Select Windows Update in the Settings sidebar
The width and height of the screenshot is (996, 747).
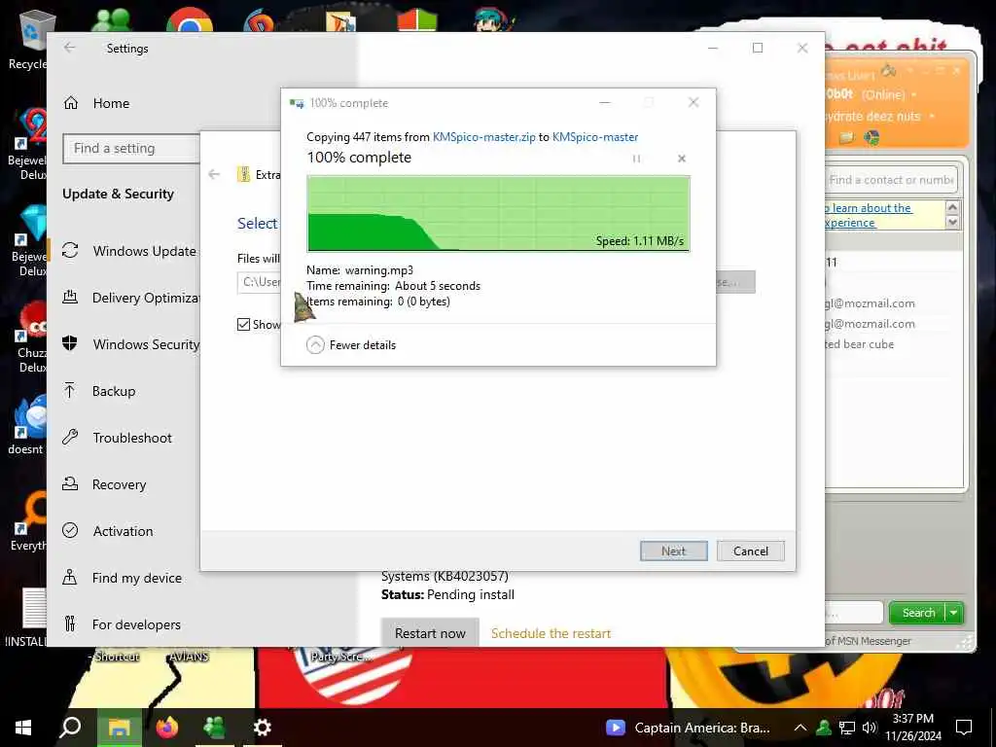click(129, 251)
